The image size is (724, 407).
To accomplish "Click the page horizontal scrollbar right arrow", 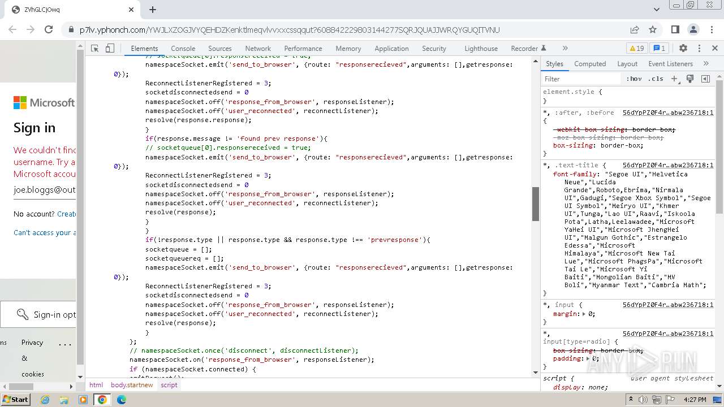I will click(71, 387).
